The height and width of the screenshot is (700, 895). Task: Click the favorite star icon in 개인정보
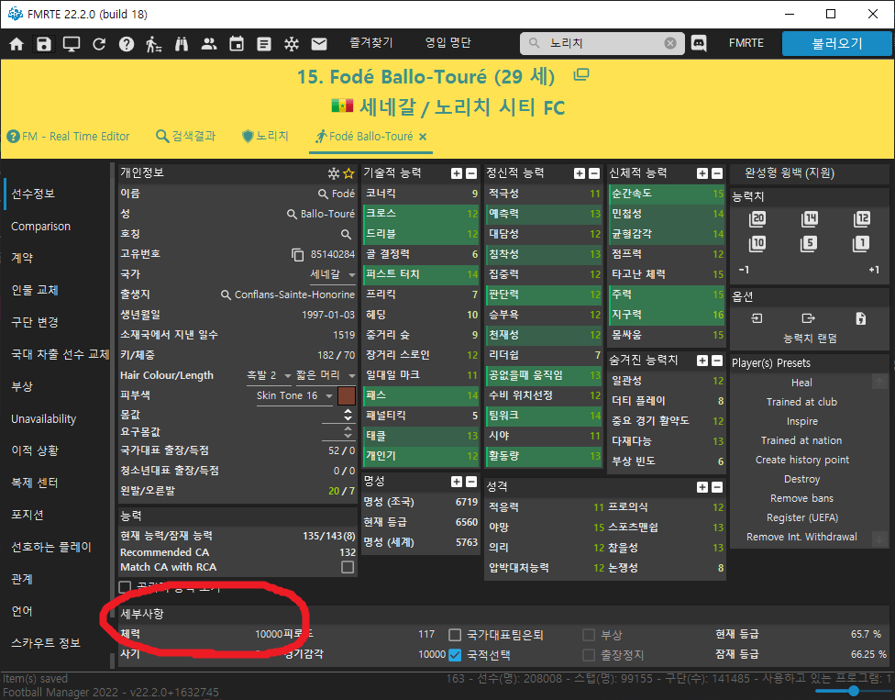coord(348,173)
